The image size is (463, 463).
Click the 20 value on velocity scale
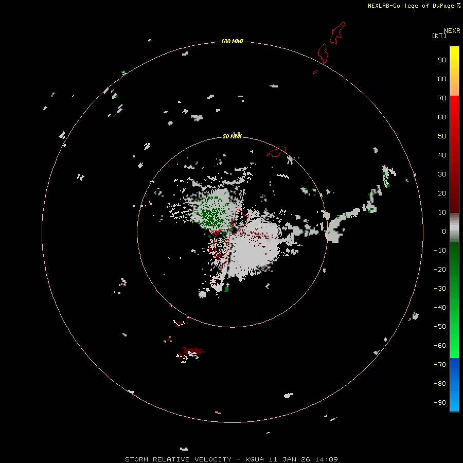point(442,193)
